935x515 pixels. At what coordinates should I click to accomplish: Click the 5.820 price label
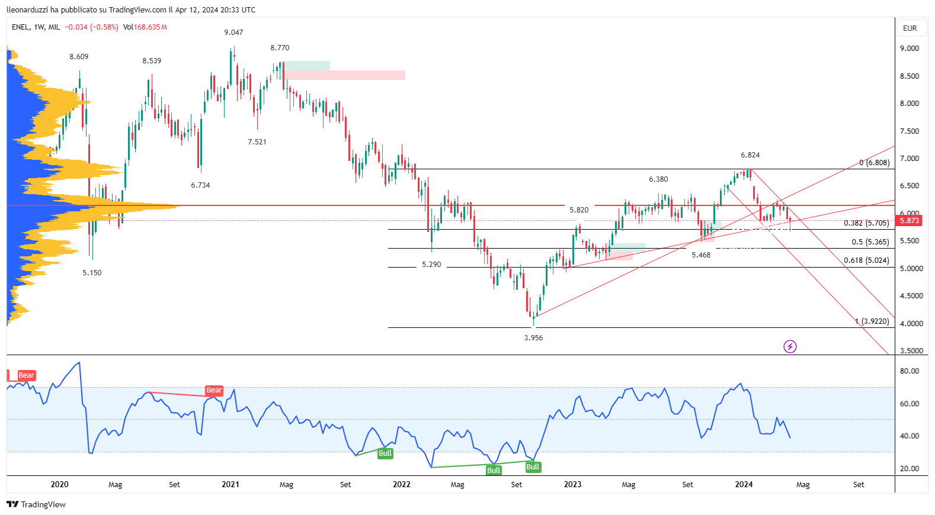pos(579,210)
